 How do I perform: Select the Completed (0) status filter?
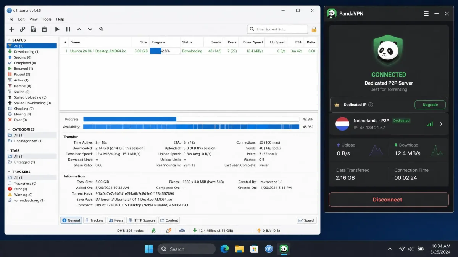tap(25, 63)
